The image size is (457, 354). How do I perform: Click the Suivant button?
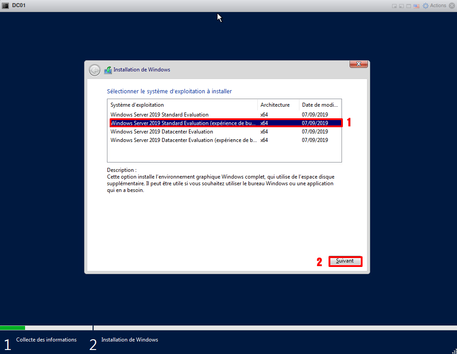(345, 261)
